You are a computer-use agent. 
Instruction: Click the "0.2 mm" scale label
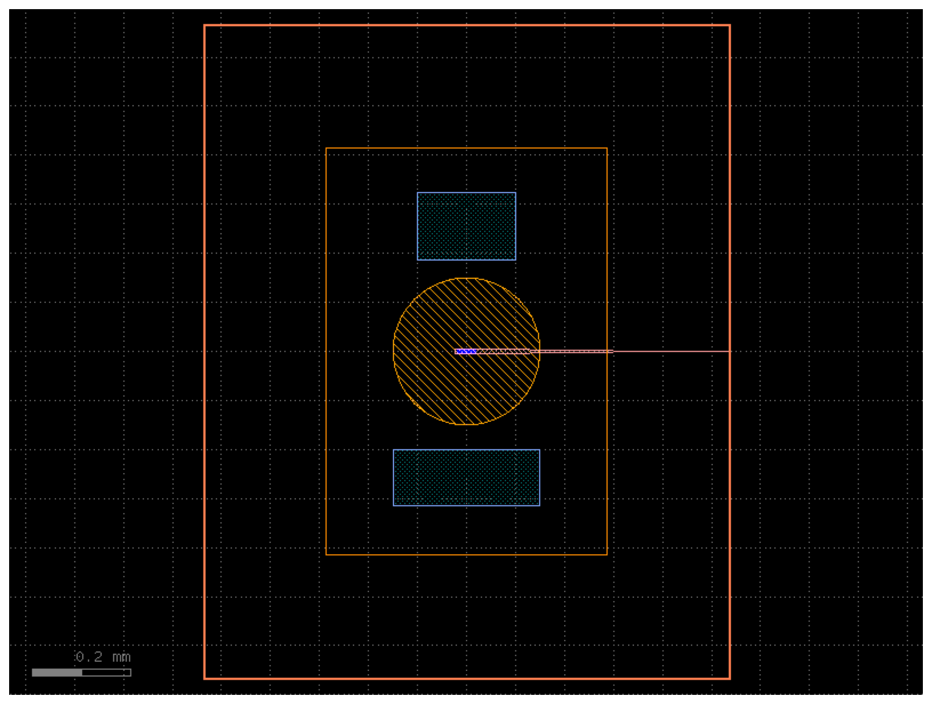(x=103, y=656)
